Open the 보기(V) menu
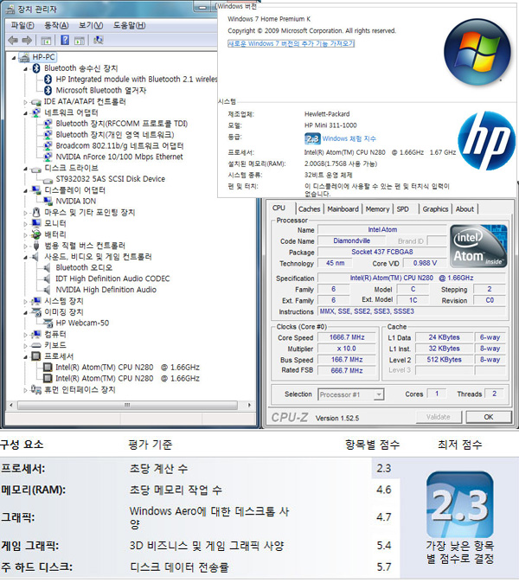This screenshot has height=583, width=519. [91, 25]
